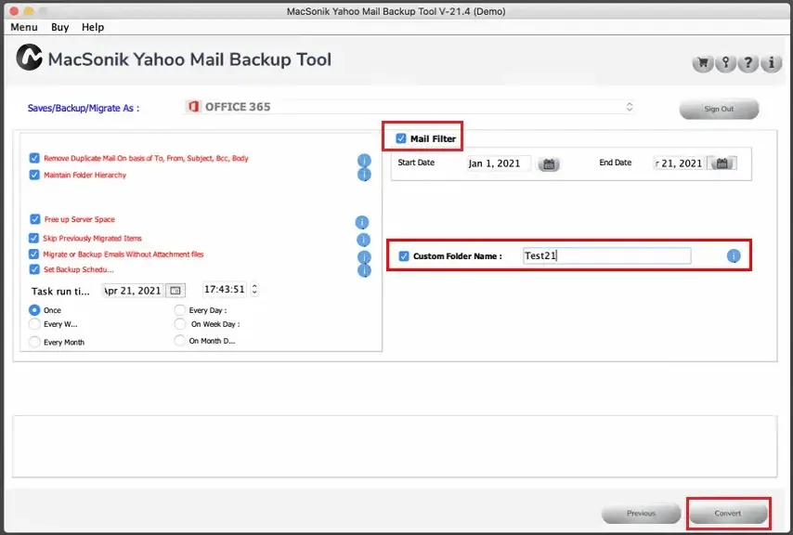
Task: Click the time field 17:43:51
Action: point(226,289)
